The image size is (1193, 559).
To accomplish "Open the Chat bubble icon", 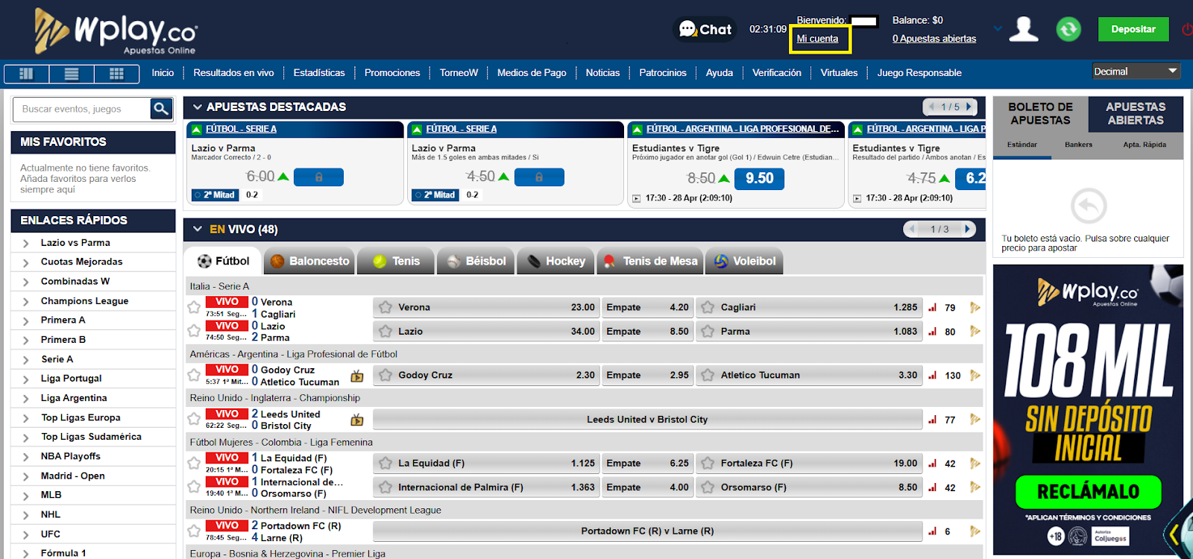I will 705,29.
